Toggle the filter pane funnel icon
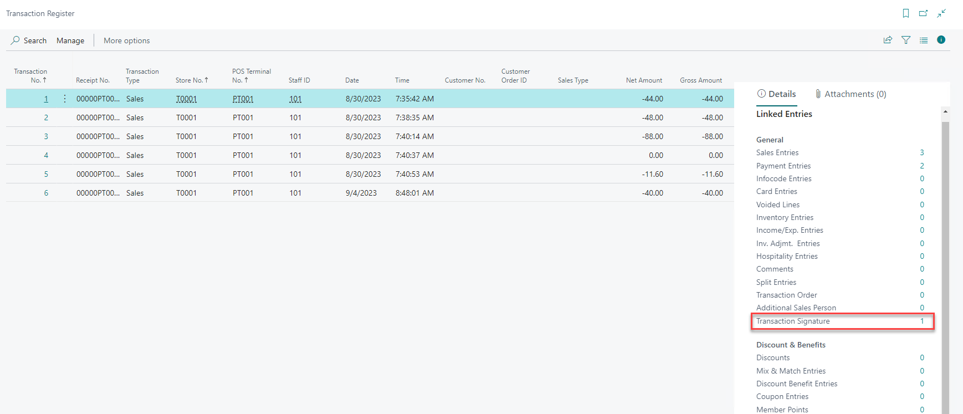 [x=906, y=40]
